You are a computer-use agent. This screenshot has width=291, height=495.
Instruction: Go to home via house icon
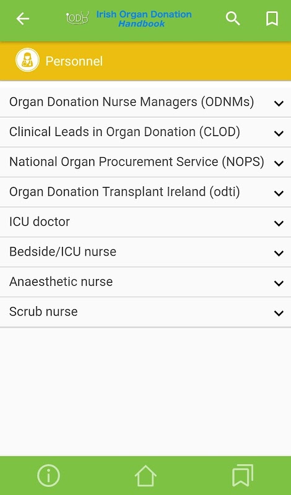point(145,475)
